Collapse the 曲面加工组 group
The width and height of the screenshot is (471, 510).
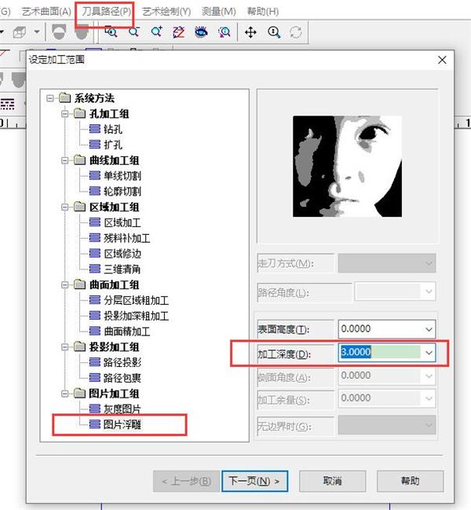coord(64,285)
